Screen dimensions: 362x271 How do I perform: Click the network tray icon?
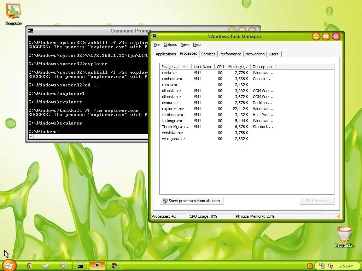tap(322, 266)
